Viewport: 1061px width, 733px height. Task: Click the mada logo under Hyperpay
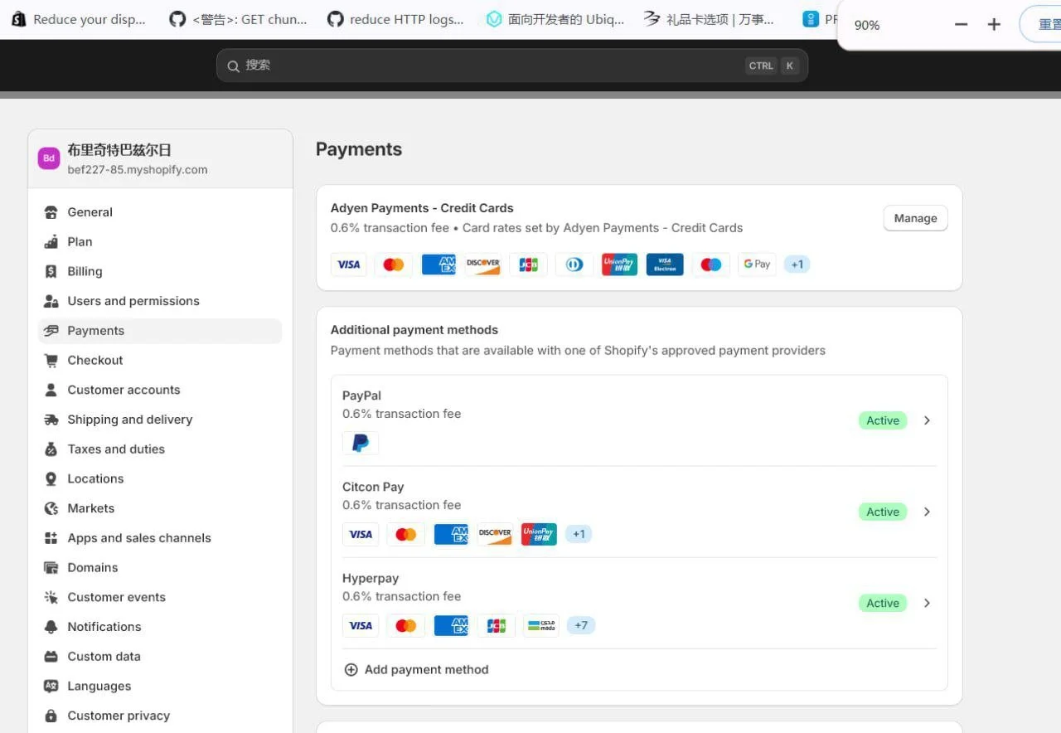540,625
